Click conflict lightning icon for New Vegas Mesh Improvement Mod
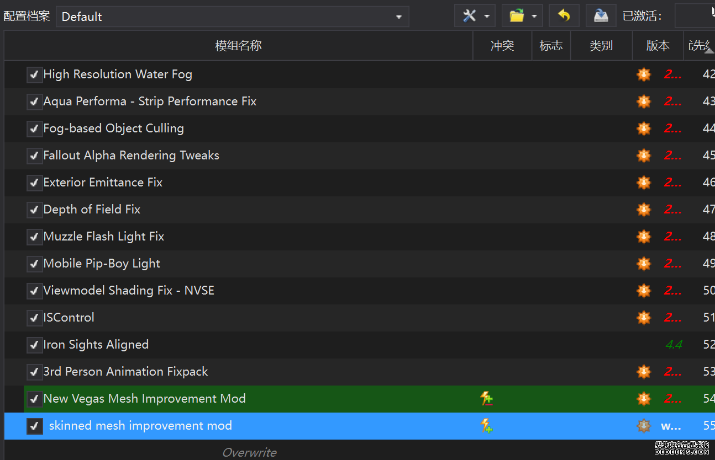This screenshot has width=715, height=460. click(x=486, y=399)
